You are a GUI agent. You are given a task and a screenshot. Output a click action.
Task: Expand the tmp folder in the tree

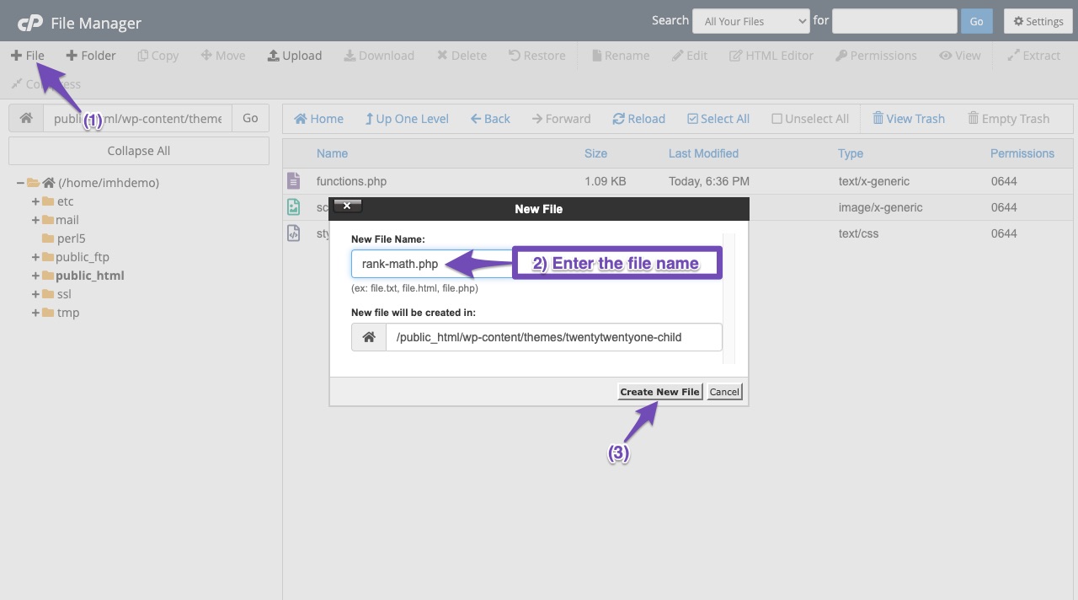coord(35,313)
